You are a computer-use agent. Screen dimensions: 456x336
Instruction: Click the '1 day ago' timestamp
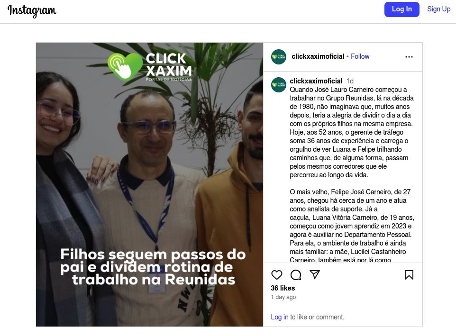click(283, 297)
